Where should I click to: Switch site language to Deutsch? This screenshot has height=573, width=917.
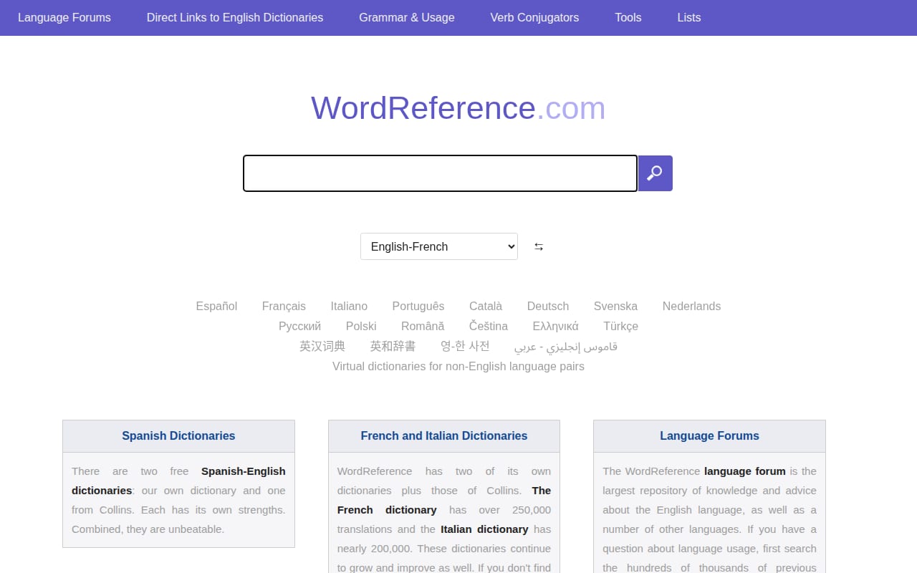tap(548, 306)
